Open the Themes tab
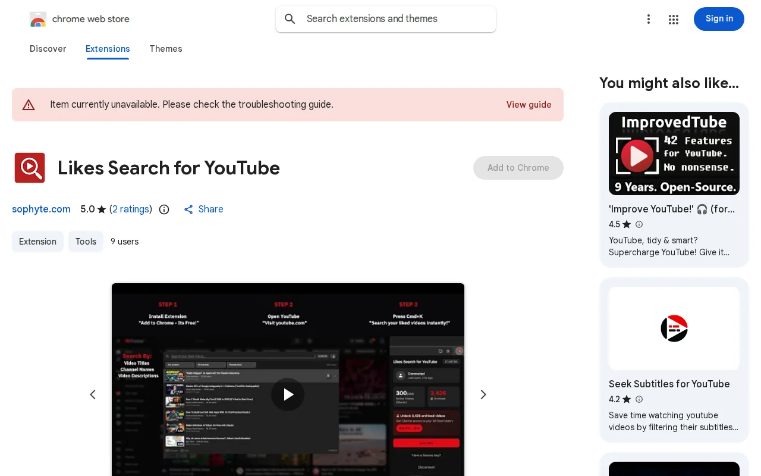 pos(166,49)
